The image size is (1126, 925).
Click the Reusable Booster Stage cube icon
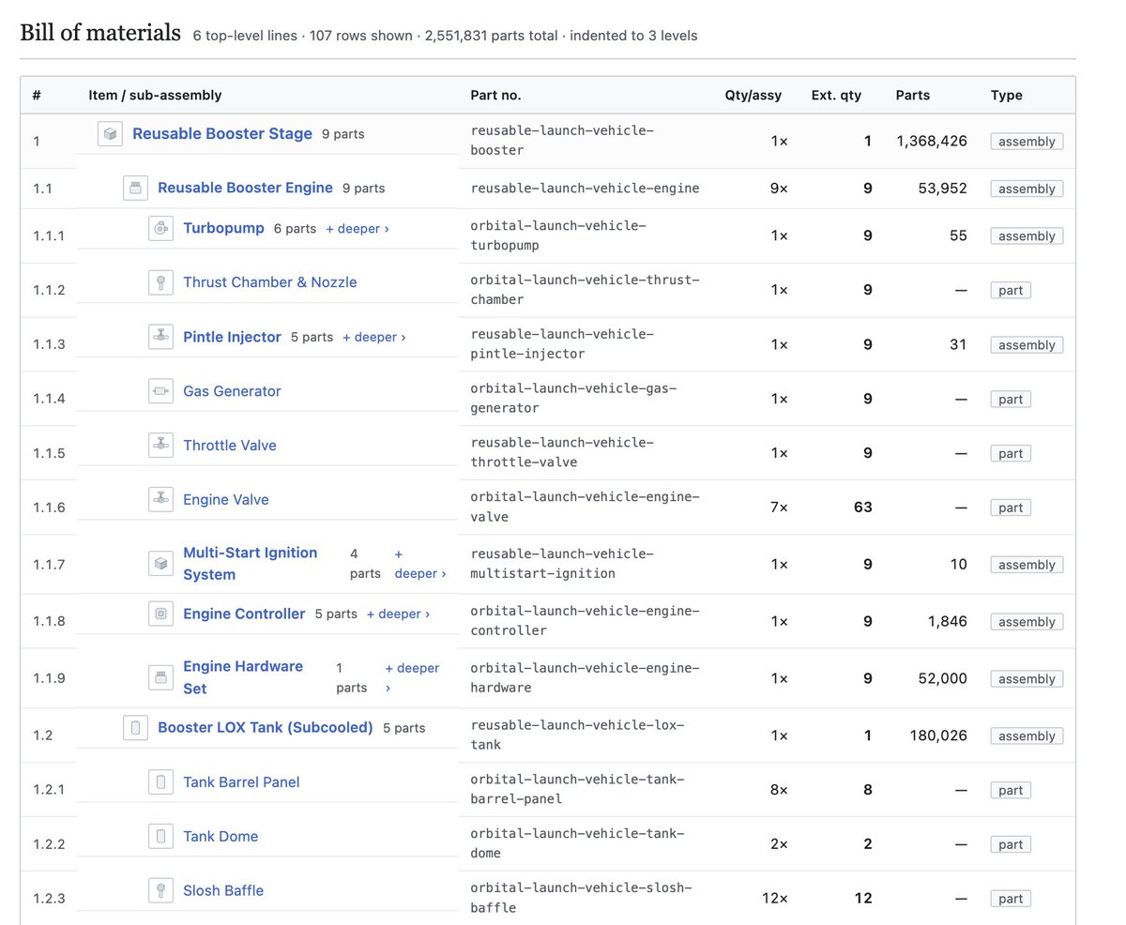[x=111, y=134]
